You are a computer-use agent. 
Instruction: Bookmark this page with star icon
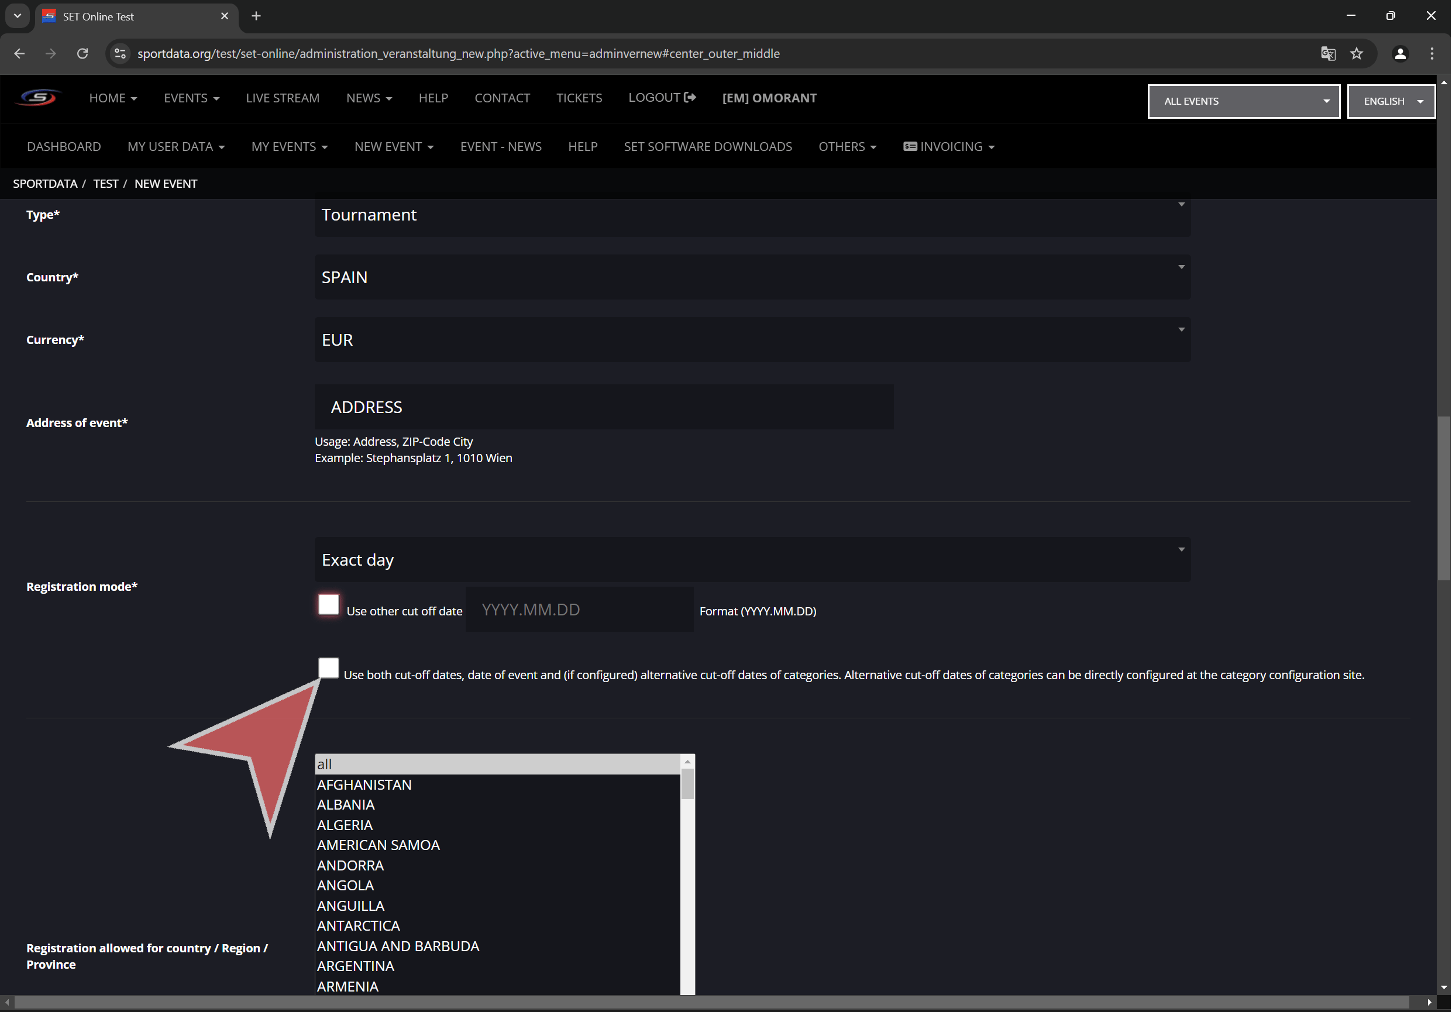point(1357,54)
